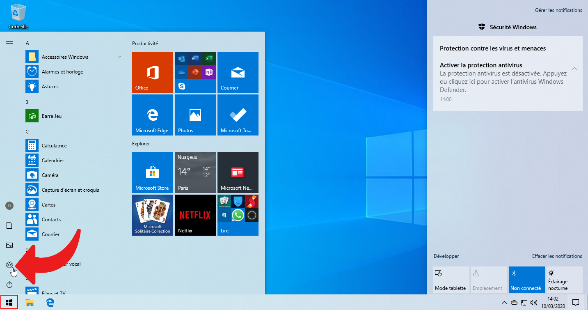
Task: Open the Lire games group tile
Action: pyautogui.click(x=238, y=215)
